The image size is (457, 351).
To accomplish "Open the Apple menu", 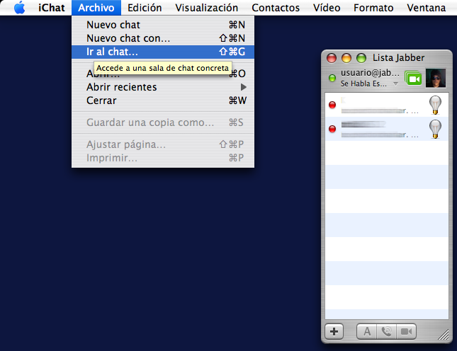I will 20,8.
